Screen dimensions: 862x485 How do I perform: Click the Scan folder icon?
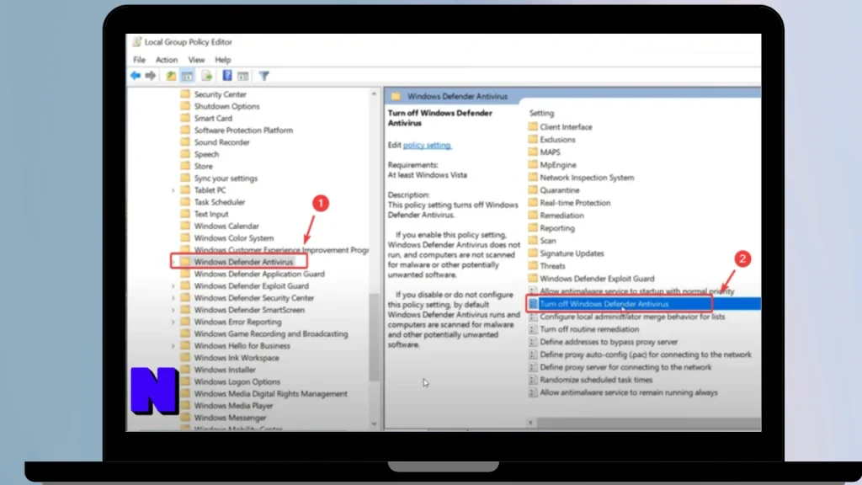pyautogui.click(x=533, y=240)
